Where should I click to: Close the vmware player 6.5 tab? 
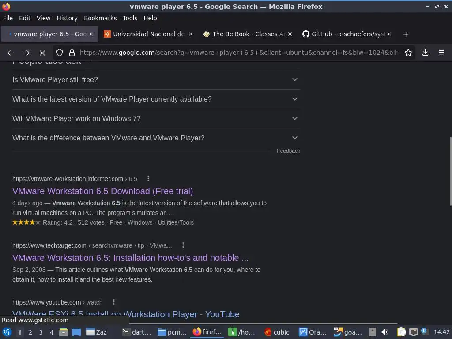click(x=91, y=34)
